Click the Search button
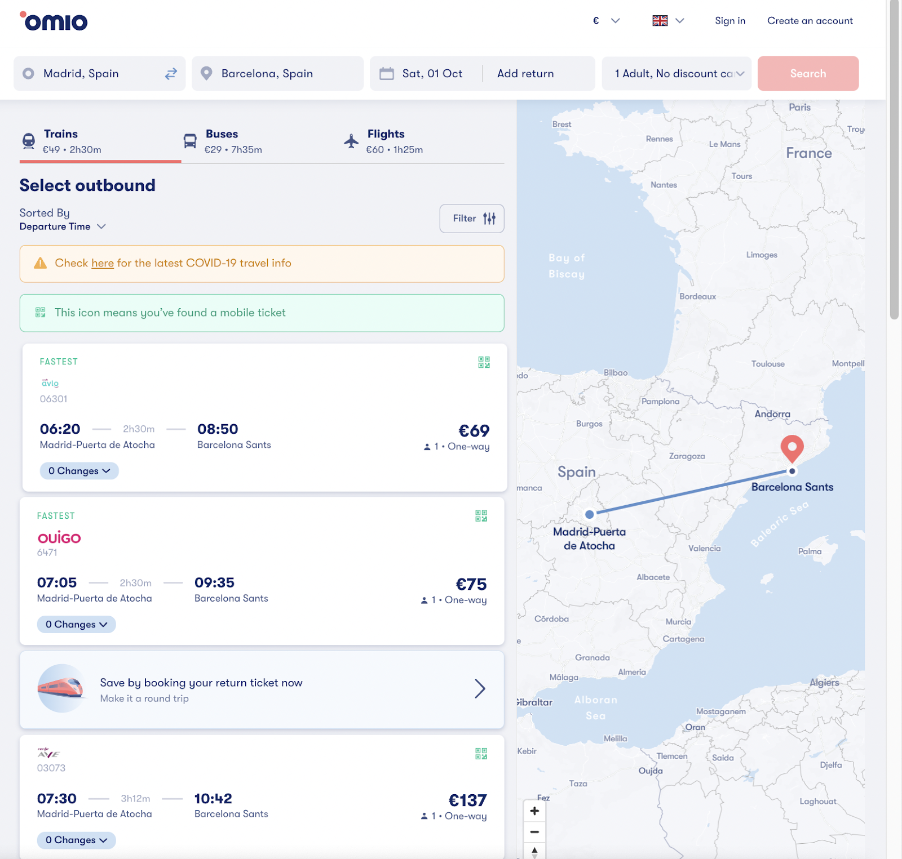902x859 pixels. 808,74
